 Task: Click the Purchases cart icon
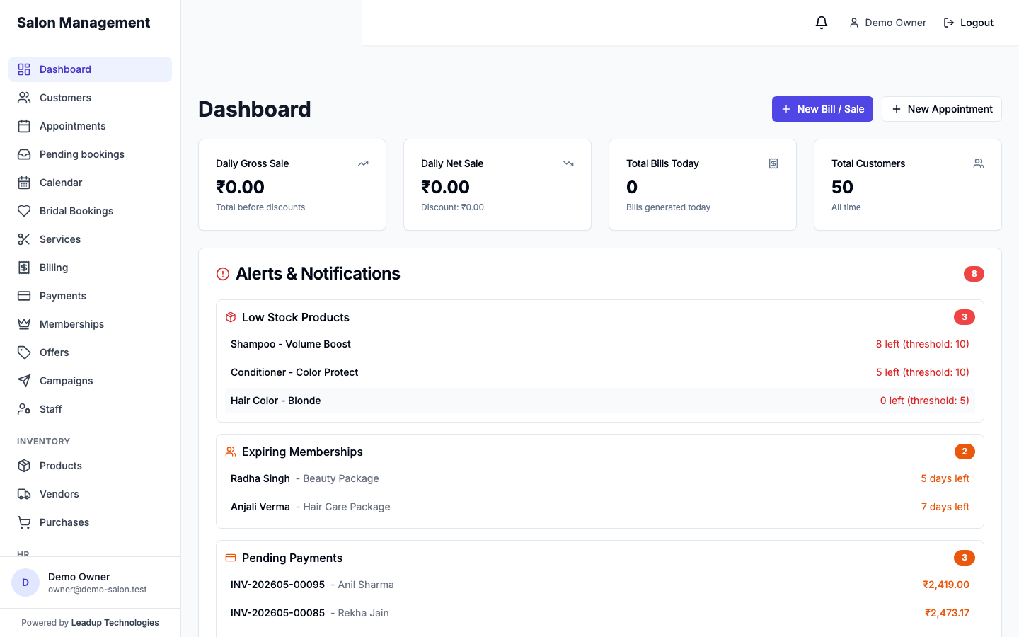click(24, 522)
